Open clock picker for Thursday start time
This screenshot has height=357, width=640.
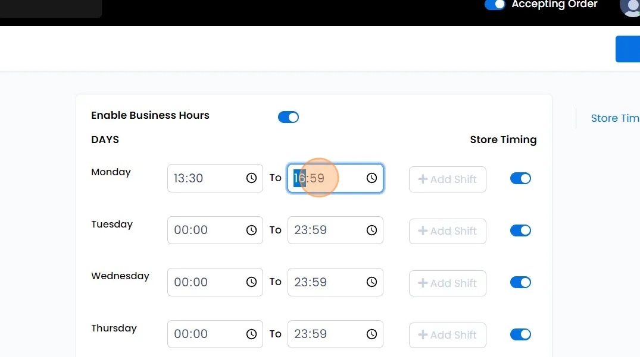coord(251,334)
